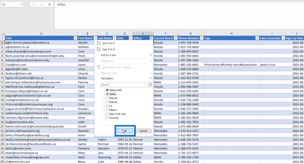Image resolution: width=304 pixels, height=164 pixels.
Task: Check the Detroit checkbox
Action: click(107, 102)
